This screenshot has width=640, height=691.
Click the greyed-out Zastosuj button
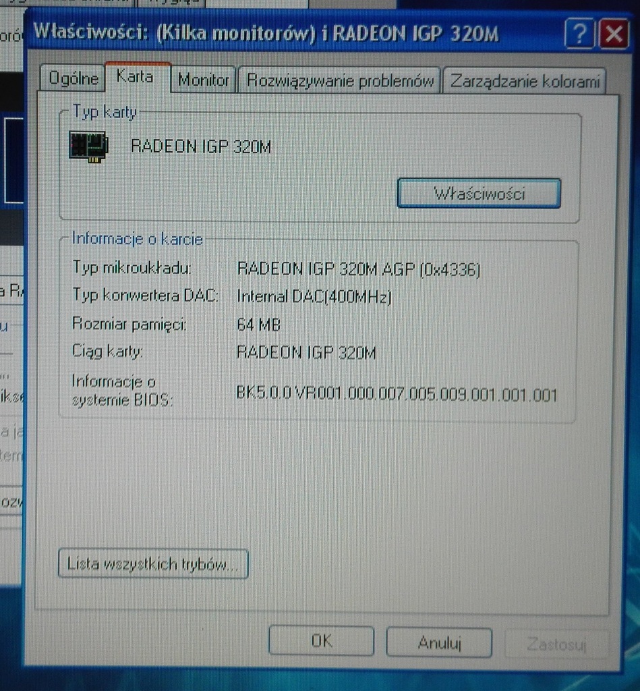pyautogui.click(x=556, y=644)
